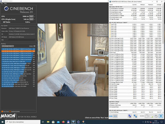Click the HWiNFO vertical scrollbar

click(x=163, y=24)
